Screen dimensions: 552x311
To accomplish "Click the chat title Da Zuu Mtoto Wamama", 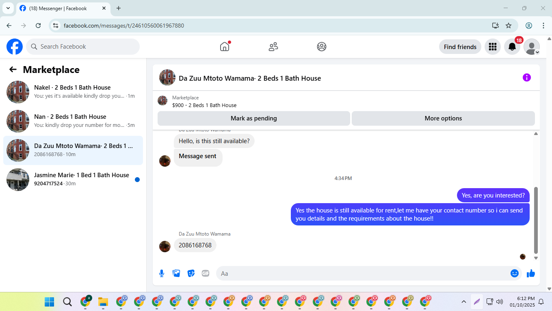I will pos(250,78).
